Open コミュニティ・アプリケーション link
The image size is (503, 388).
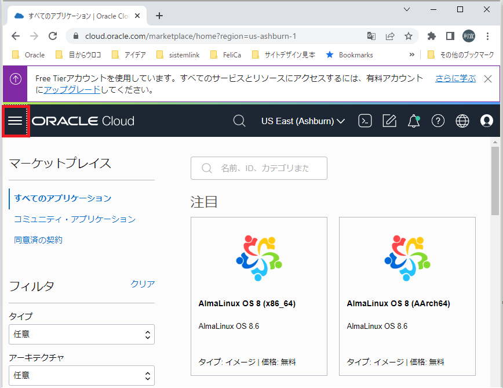click(x=75, y=219)
